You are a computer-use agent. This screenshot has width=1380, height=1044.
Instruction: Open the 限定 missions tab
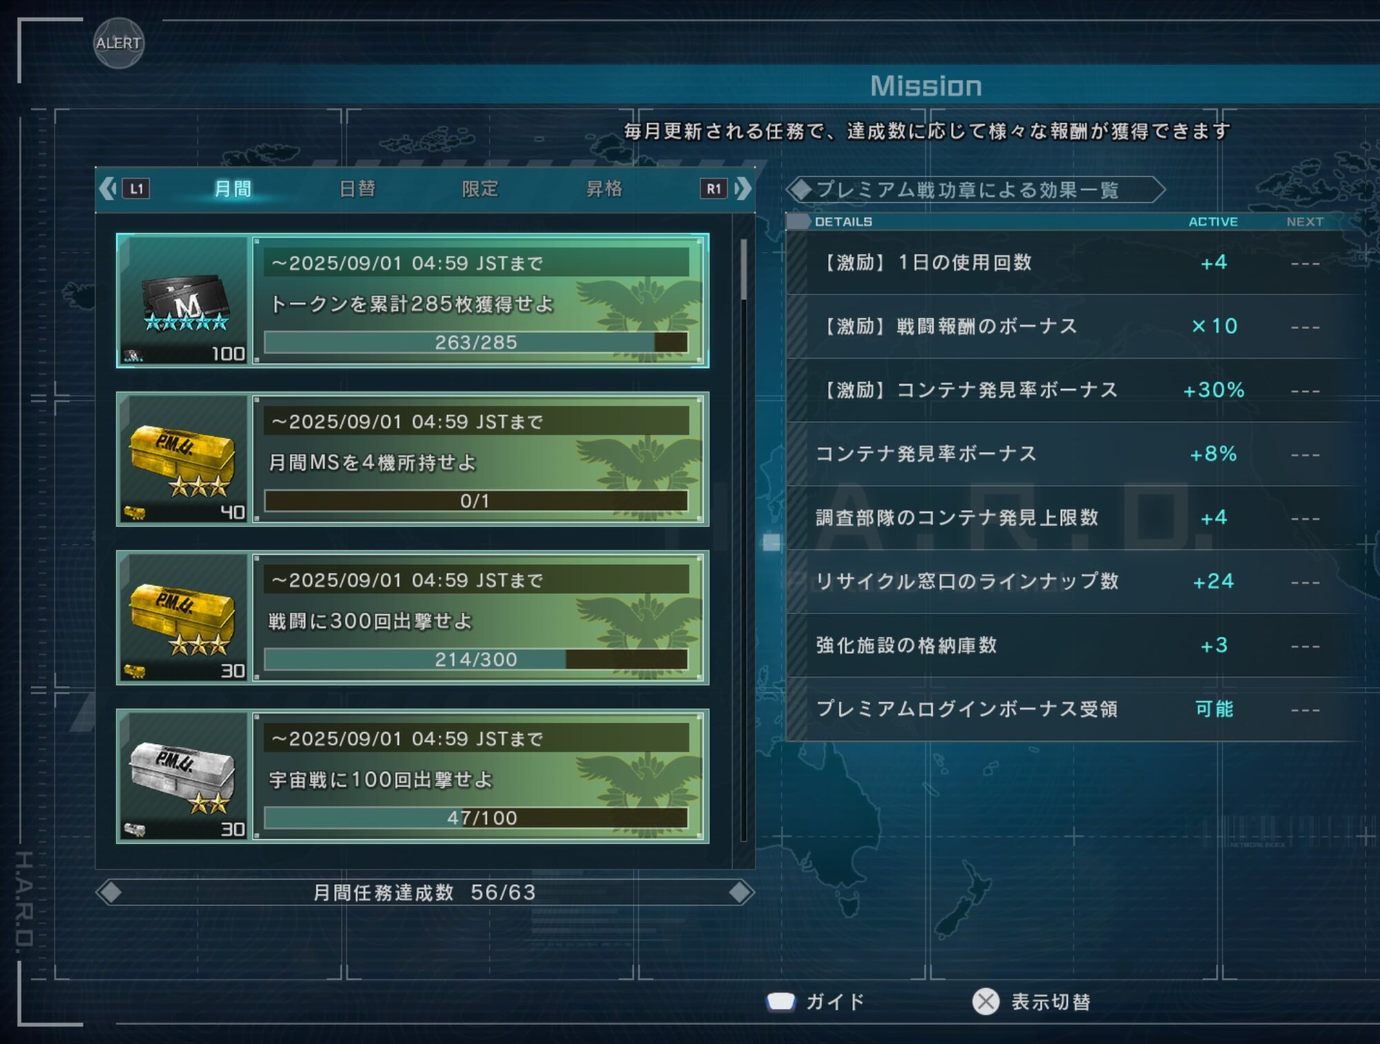pos(480,188)
